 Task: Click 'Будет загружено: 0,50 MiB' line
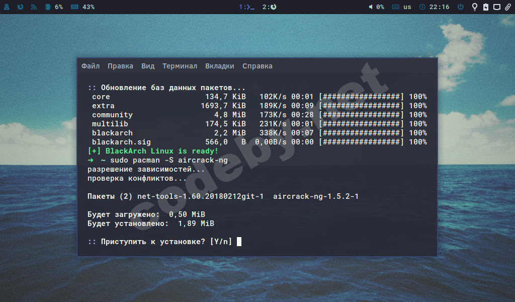click(146, 214)
